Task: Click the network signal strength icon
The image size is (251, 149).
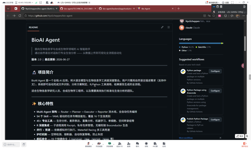Action: point(36,3)
